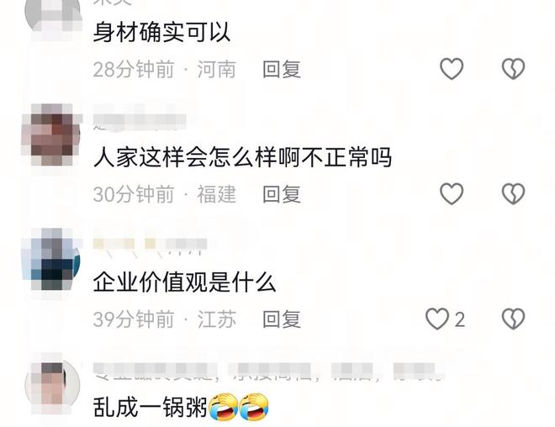Reply to the 39分钟前 江苏 comment

point(282,319)
